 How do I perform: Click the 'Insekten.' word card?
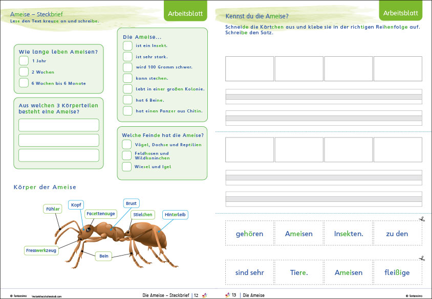click(x=349, y=233)
